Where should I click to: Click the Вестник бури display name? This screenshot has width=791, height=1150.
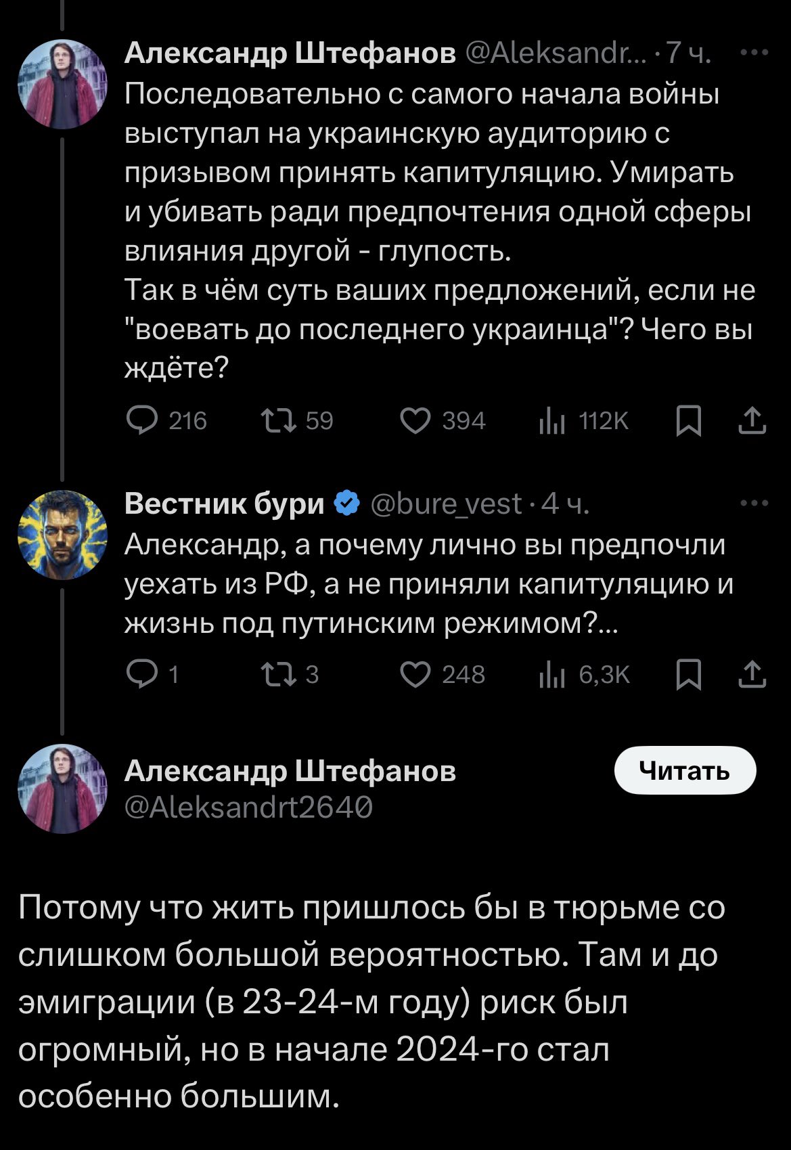pos(225,504)
